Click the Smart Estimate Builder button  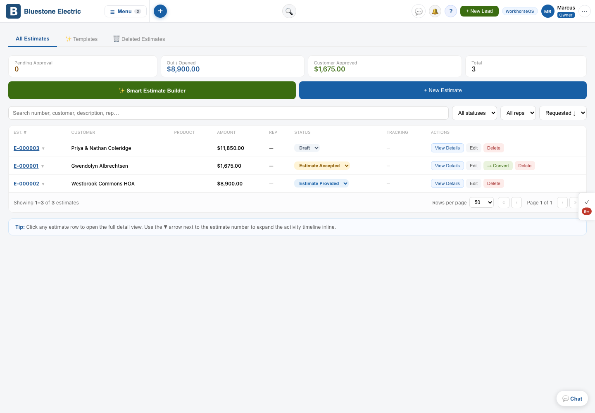pyautogui.click(x=152, y=90)
